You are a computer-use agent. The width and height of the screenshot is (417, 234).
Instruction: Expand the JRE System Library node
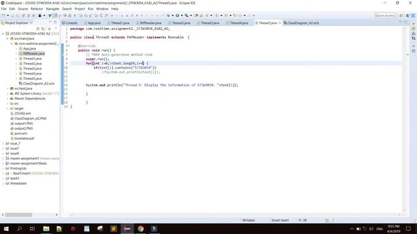point(7,94)
